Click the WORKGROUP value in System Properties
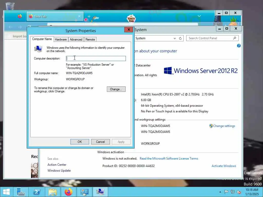 point(75,79)
